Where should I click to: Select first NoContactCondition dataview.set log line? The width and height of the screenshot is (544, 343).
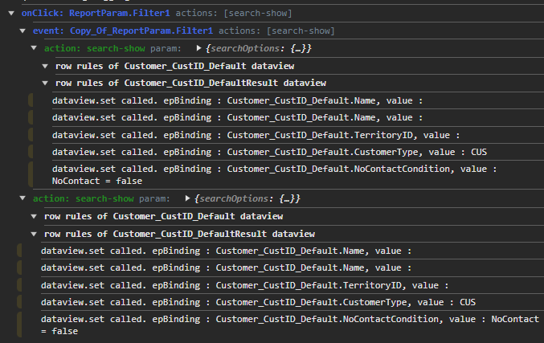[x=273, y=174]
